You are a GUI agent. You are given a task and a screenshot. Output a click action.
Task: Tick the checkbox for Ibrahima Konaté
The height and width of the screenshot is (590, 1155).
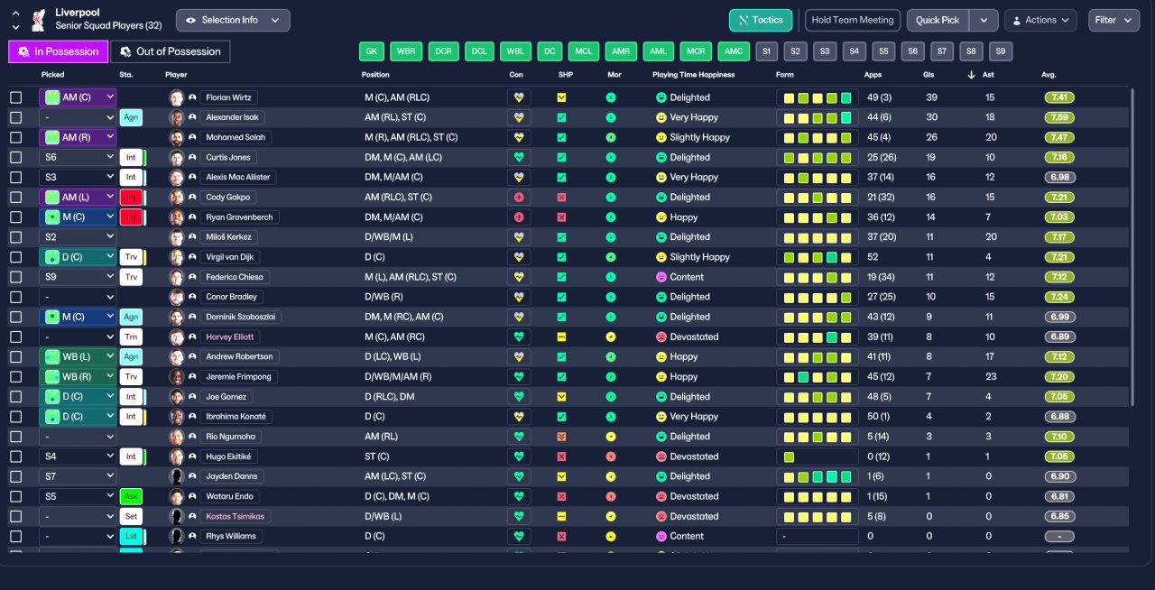point(15,417)
